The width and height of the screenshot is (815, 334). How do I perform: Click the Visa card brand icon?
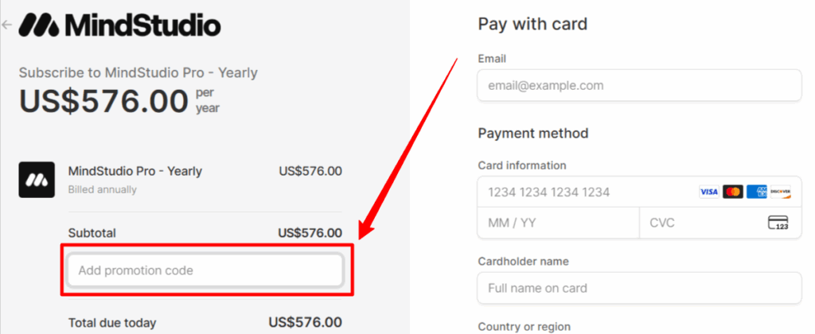708,192
